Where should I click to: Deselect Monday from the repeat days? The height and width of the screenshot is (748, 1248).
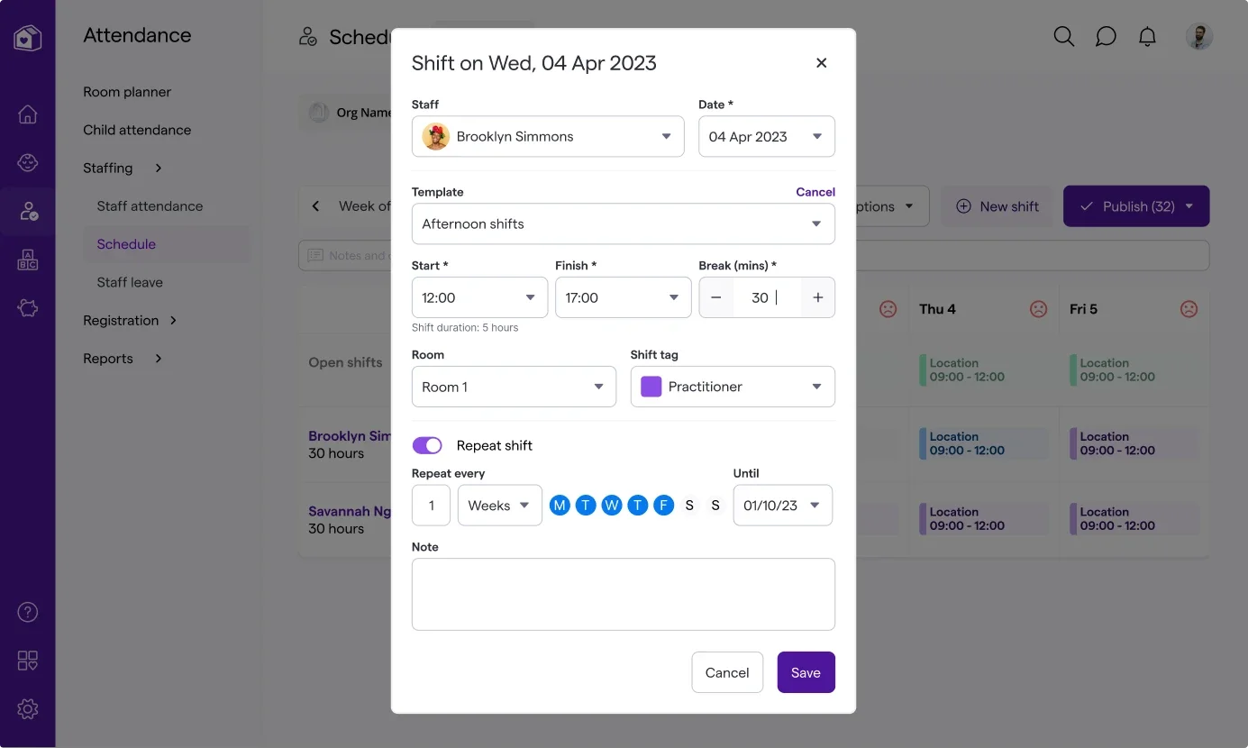pyautogui.click(x=560, y=505)
